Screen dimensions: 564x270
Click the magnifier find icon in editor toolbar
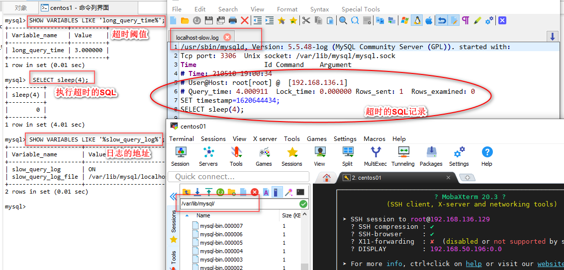[x=343, y=20]
